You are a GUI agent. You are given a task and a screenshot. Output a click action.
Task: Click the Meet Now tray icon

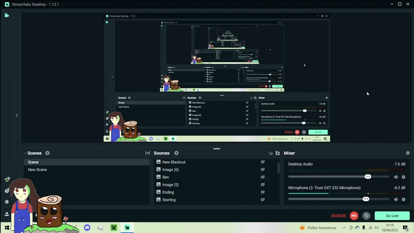[351, 228]
